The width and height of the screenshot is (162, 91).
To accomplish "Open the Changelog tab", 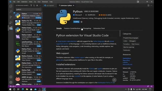I will coord(87,28).
